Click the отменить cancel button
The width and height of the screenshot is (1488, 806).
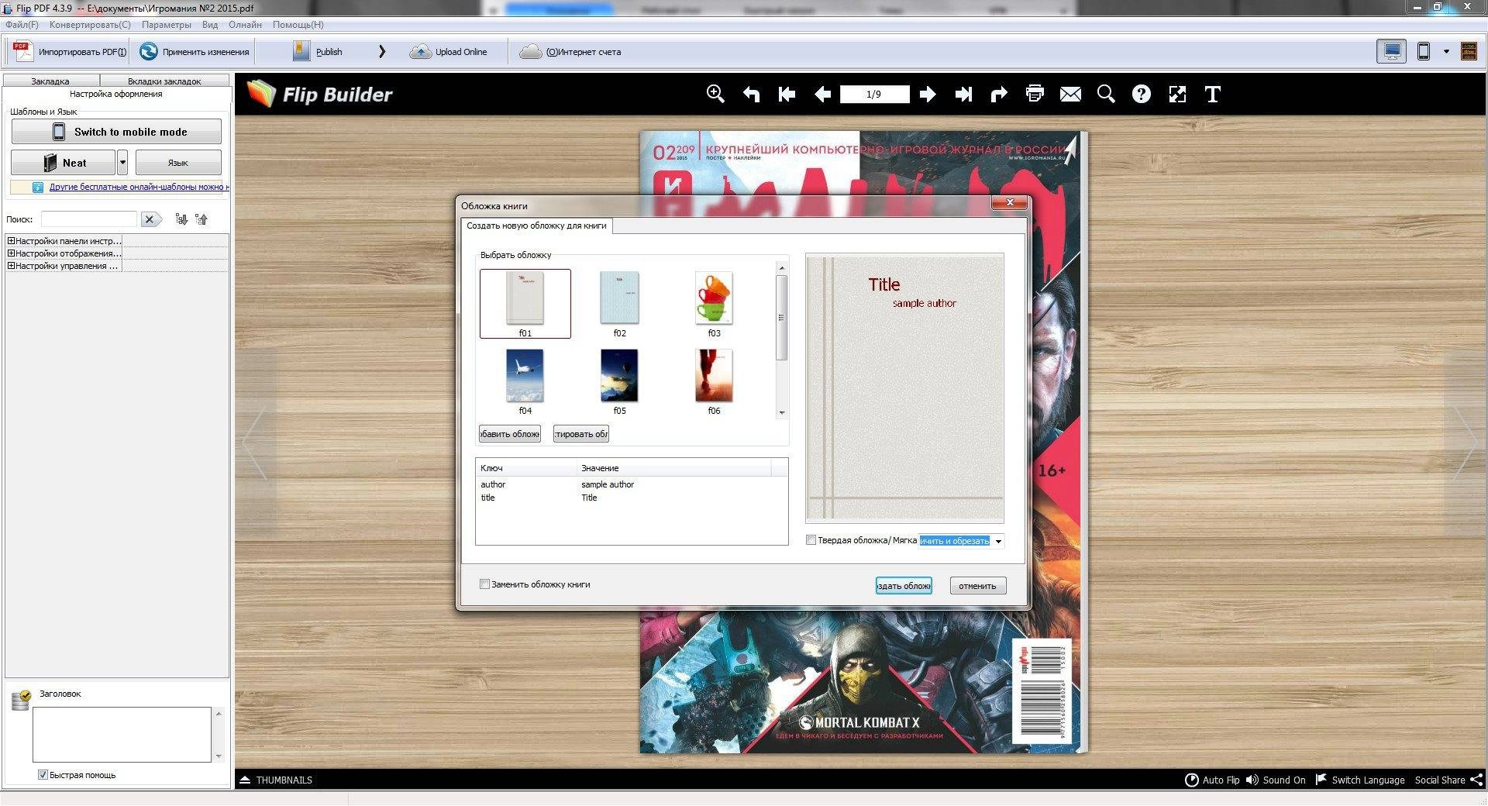pyautogui.click(x=977, y=586)
